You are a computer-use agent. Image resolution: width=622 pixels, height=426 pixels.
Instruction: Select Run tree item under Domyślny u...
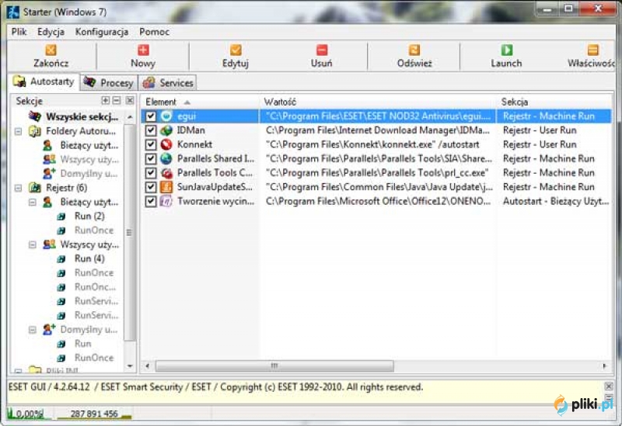tap(83, 344)
